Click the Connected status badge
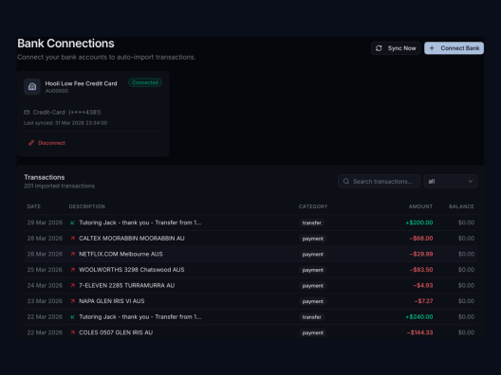 click(145, 82)
